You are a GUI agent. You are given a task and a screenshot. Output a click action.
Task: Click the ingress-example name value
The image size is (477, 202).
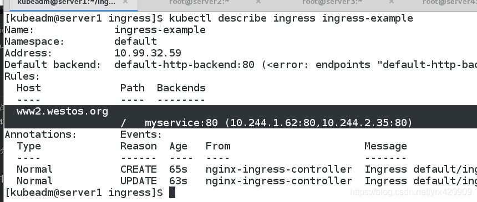tap(160, 30)
